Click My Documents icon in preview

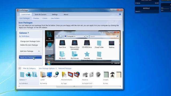49,34
